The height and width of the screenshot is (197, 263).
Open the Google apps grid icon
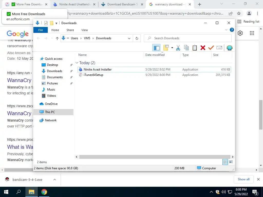(x=252, y=33)
